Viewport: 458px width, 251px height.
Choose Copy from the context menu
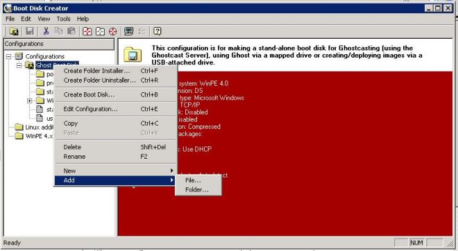tap(116, 123)
